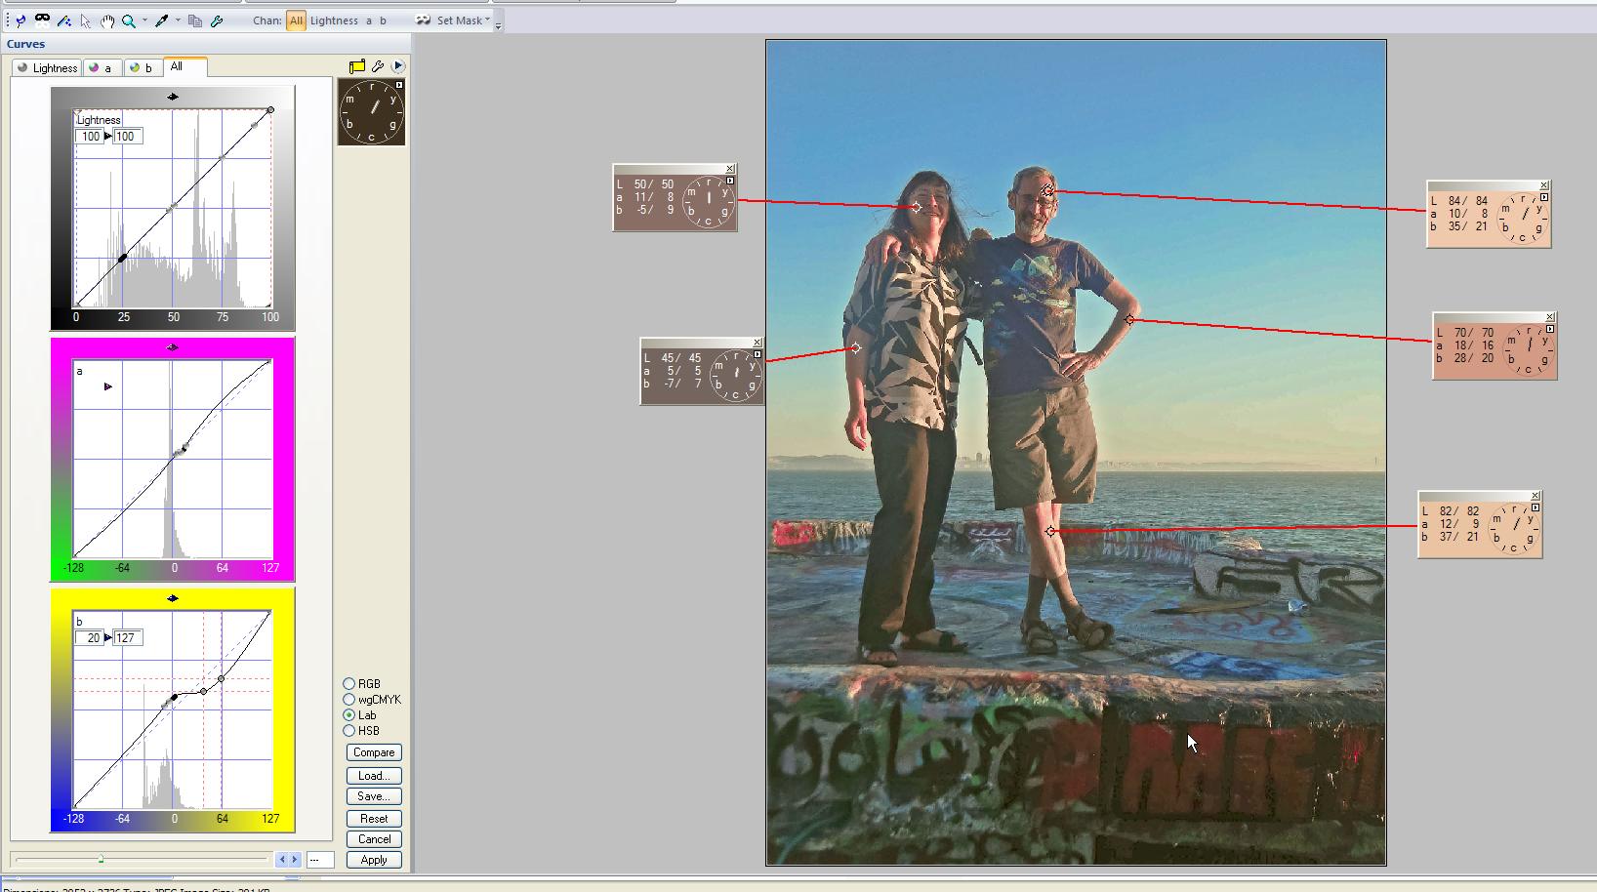Click the top marker arrows above b curve
1597x892 pixels.
point(173,598)
